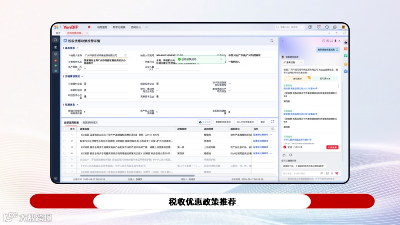The width and height of the screenshot is (400, 225).
Task: Click the refresh icon on policy detail header
Action: point(272,41)
